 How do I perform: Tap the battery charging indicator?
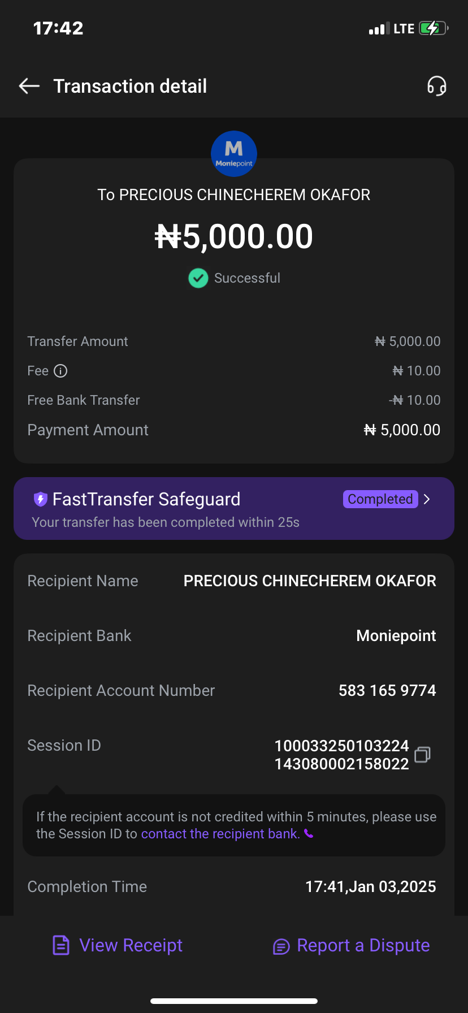coord(433,28)
